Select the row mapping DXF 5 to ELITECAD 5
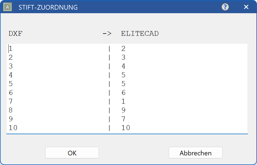The height and width of the screenshot is (165, 257). [x=55, y=84]
